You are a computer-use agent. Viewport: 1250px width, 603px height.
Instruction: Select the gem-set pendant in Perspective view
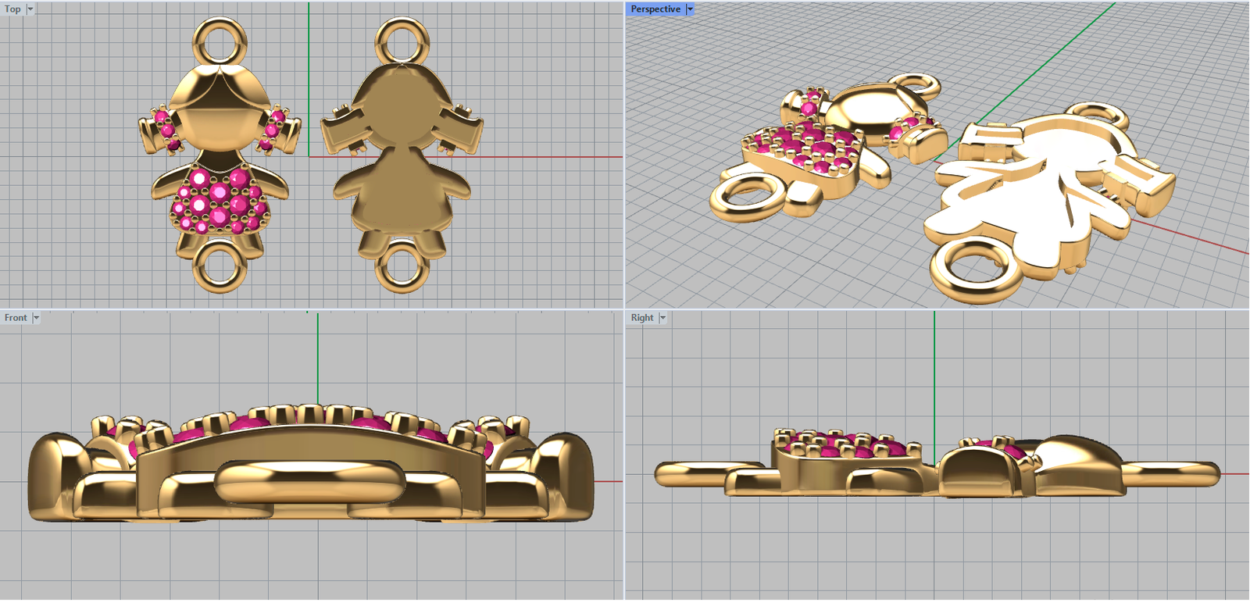pos(812,148)
